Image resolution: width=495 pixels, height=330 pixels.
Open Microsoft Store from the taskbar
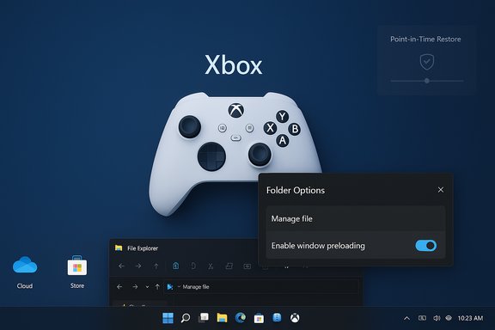point(259,318)
